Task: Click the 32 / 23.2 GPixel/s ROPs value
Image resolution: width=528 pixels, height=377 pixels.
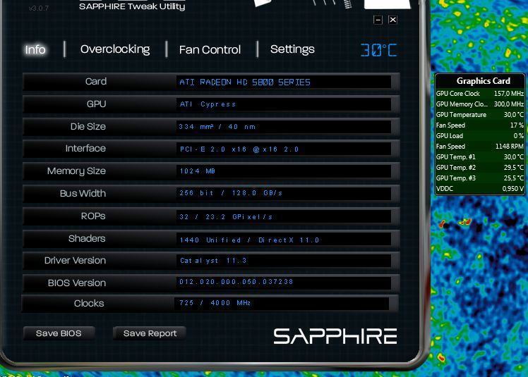Action: pyautogui.click(x=226, y=216)
